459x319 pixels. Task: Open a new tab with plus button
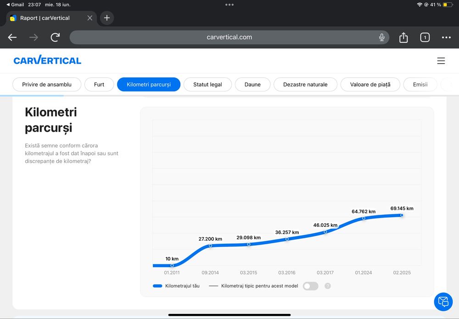pyautogui.click(x=107, y=18)
